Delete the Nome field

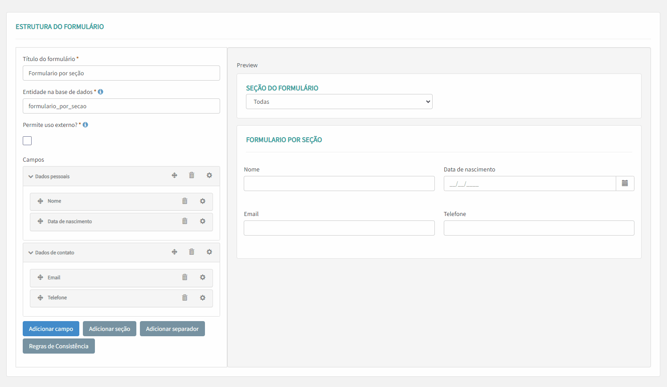(185, 201)
